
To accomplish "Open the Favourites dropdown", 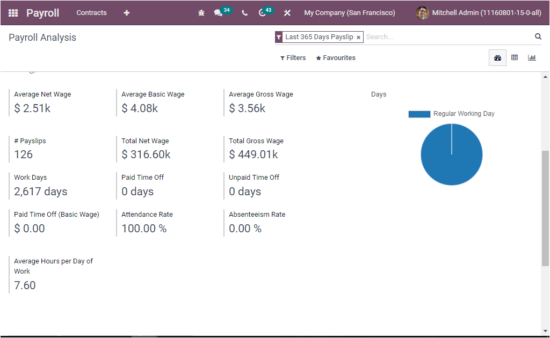I will [x=335, y=57].
